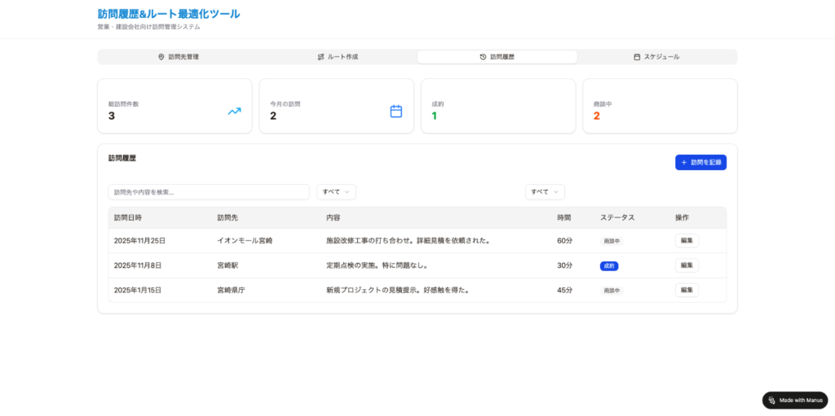Edit the 宮崎駅 visit record
The width and height of the screenshot is (835, 416).
pyautogui.click(x=687, y=265)
